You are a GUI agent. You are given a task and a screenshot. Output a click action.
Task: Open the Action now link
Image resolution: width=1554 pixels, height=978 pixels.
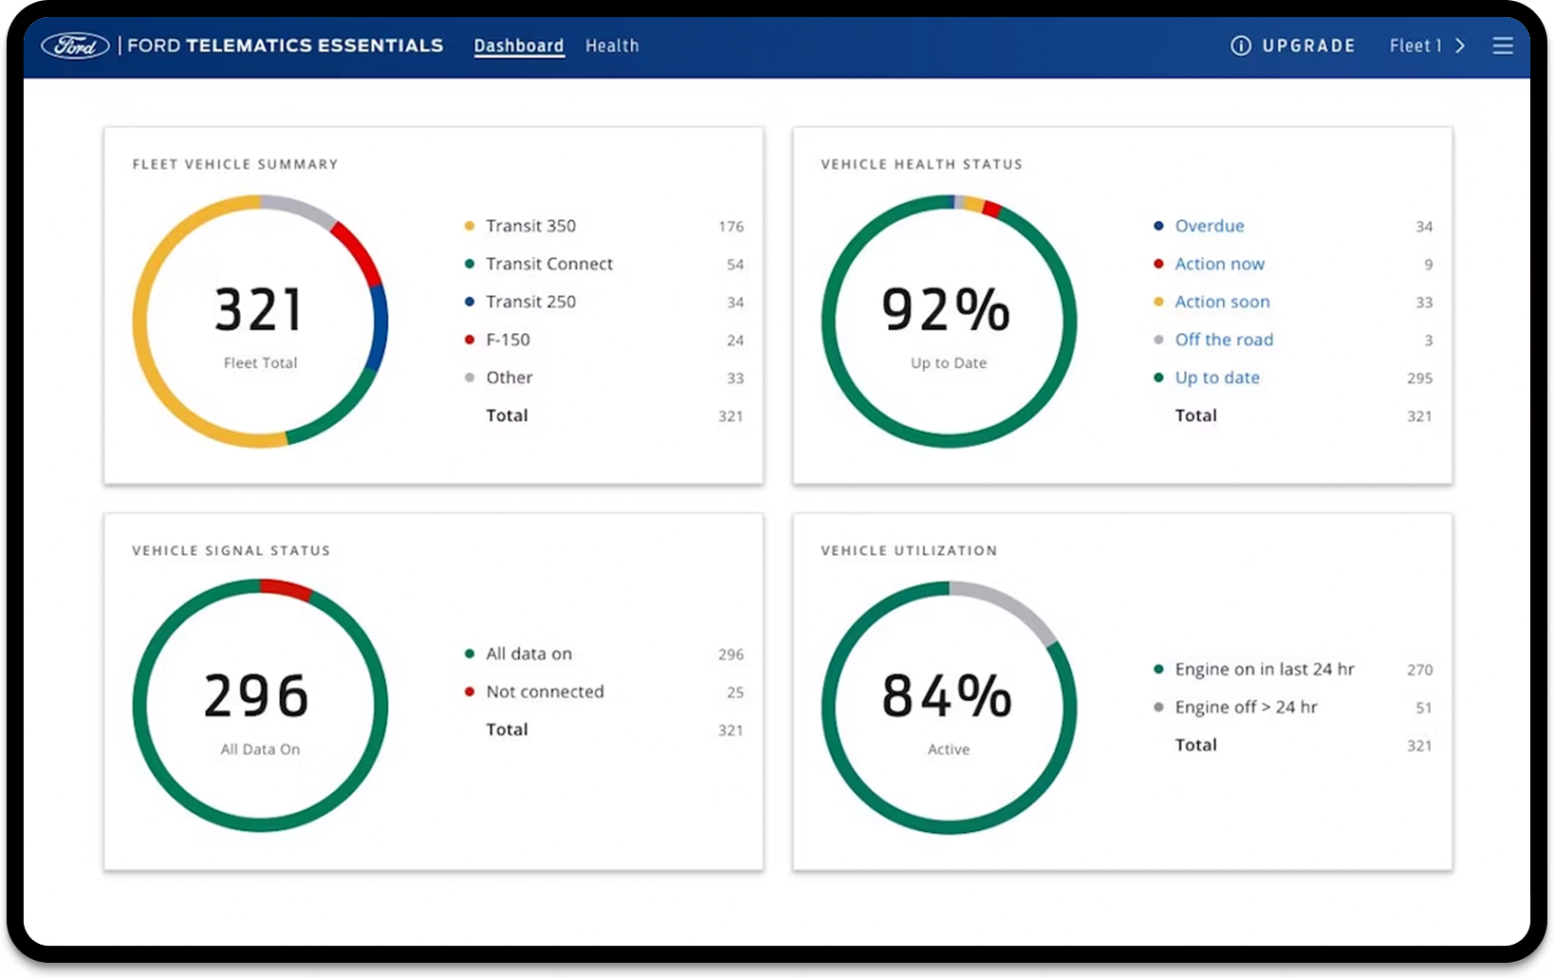click(1220, 264)
